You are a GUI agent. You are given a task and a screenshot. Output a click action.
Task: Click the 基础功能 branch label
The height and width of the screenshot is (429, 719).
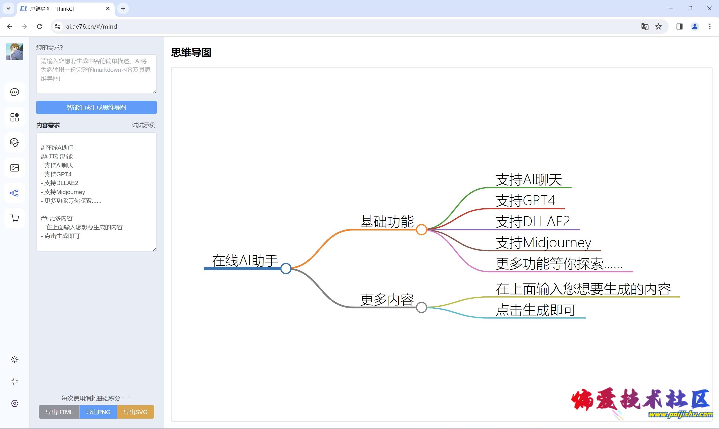pos(387,222)
